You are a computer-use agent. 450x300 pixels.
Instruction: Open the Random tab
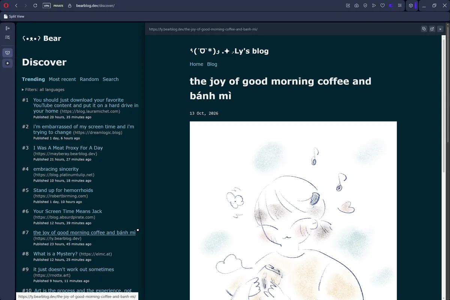point(89,79)
